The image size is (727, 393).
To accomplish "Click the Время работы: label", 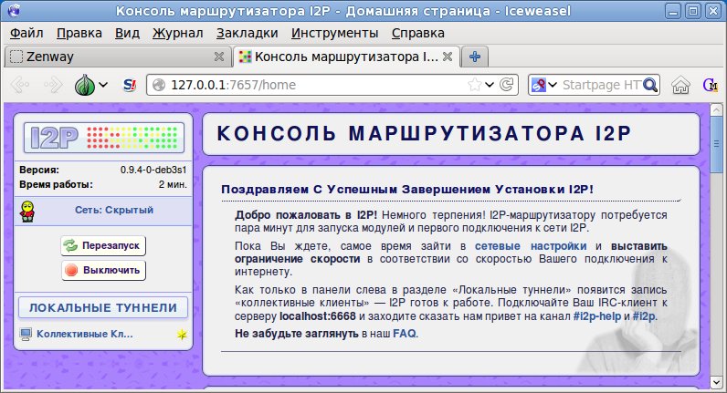I will pos(56,184).
